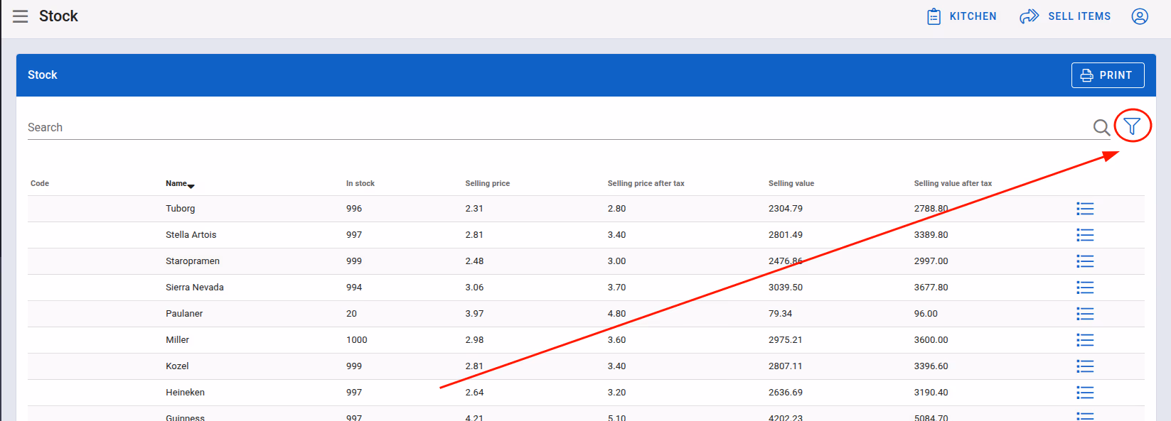Click Paulaner's in-stock value 20
This screenshot has height=421, width=1171.
(x=352, y=314)
